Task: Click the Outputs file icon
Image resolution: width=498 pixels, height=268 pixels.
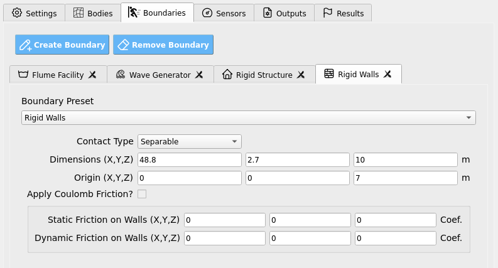Action: 268,13
